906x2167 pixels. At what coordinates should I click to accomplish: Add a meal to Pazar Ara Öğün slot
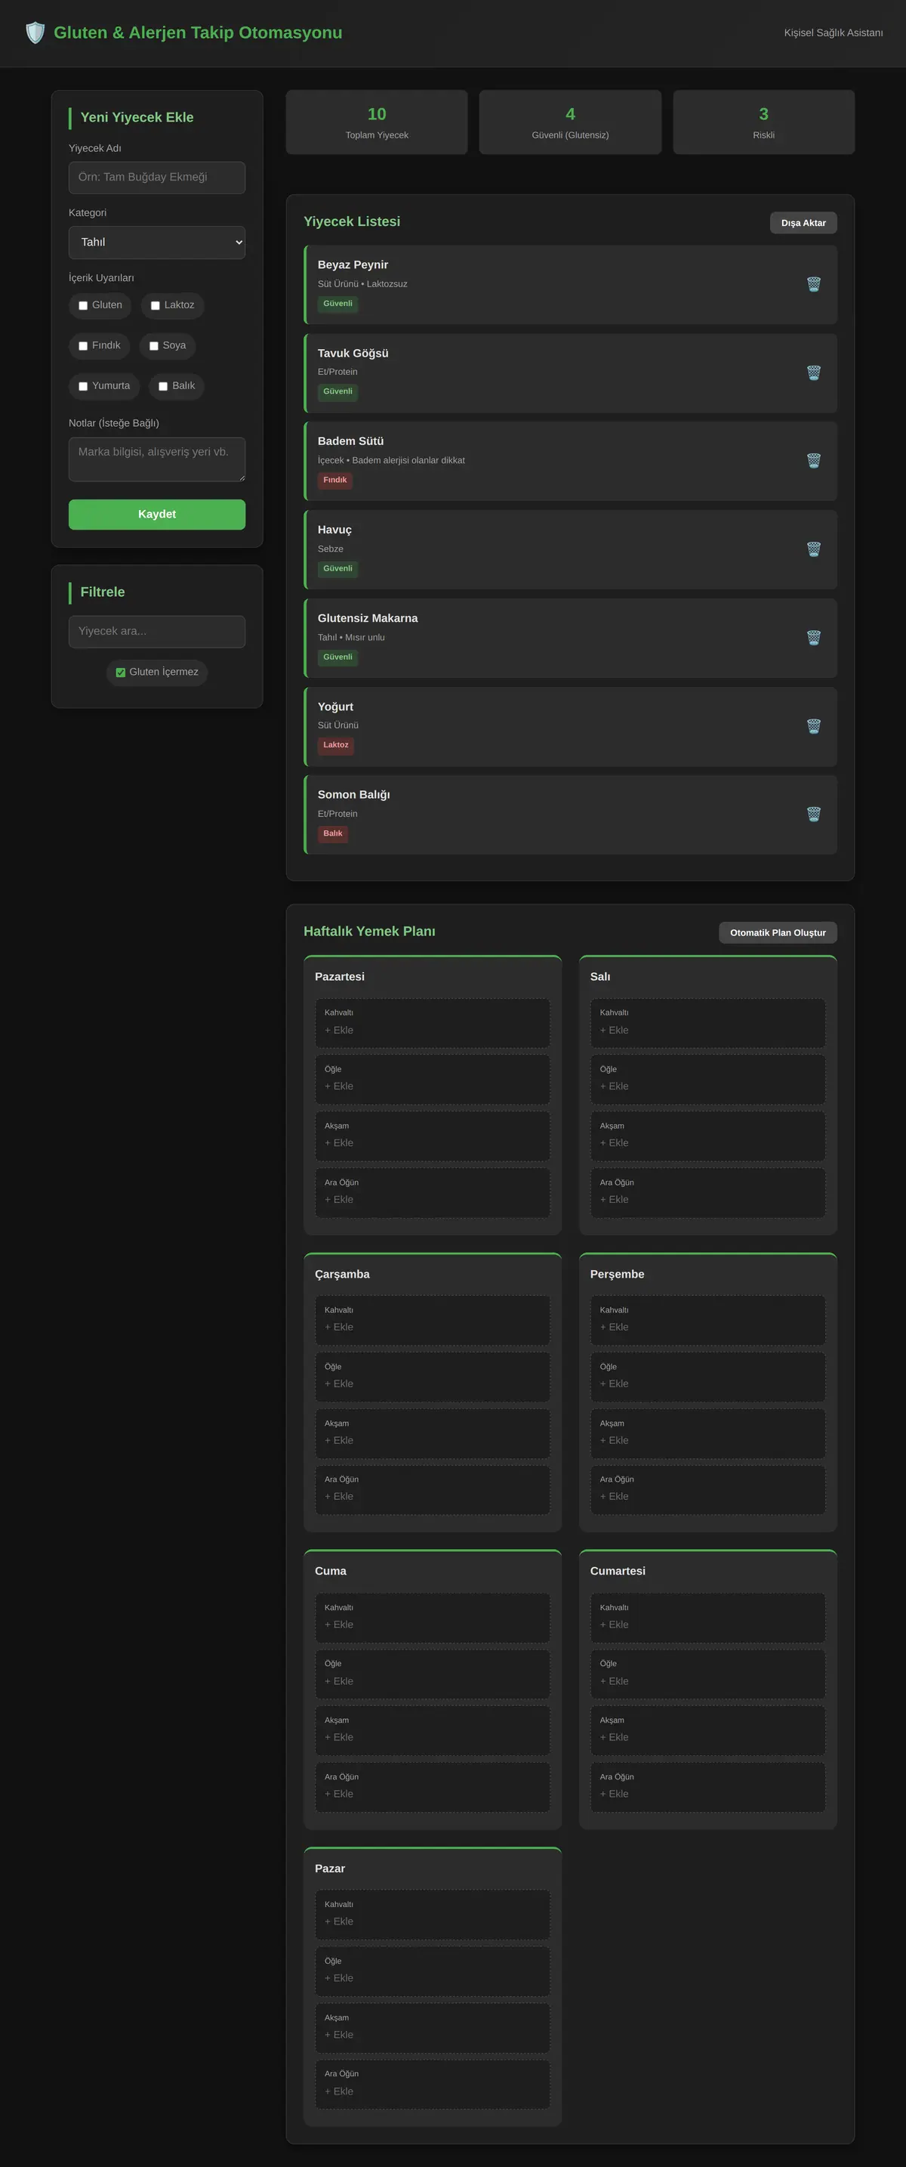click(433, 2084)
